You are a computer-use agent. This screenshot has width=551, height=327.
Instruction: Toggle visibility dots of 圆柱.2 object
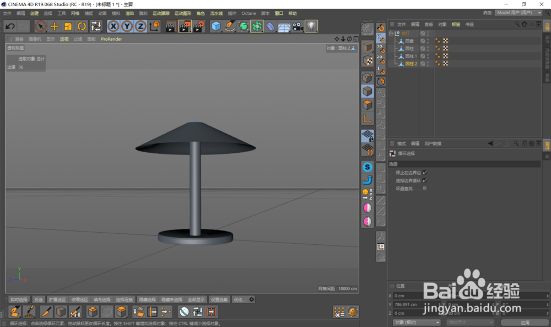coord(428,63)
